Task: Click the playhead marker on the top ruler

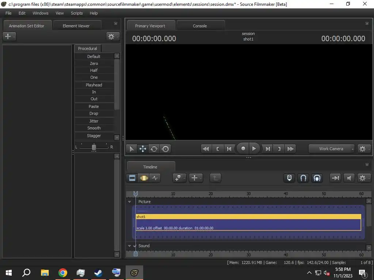Action: (136, 194)
